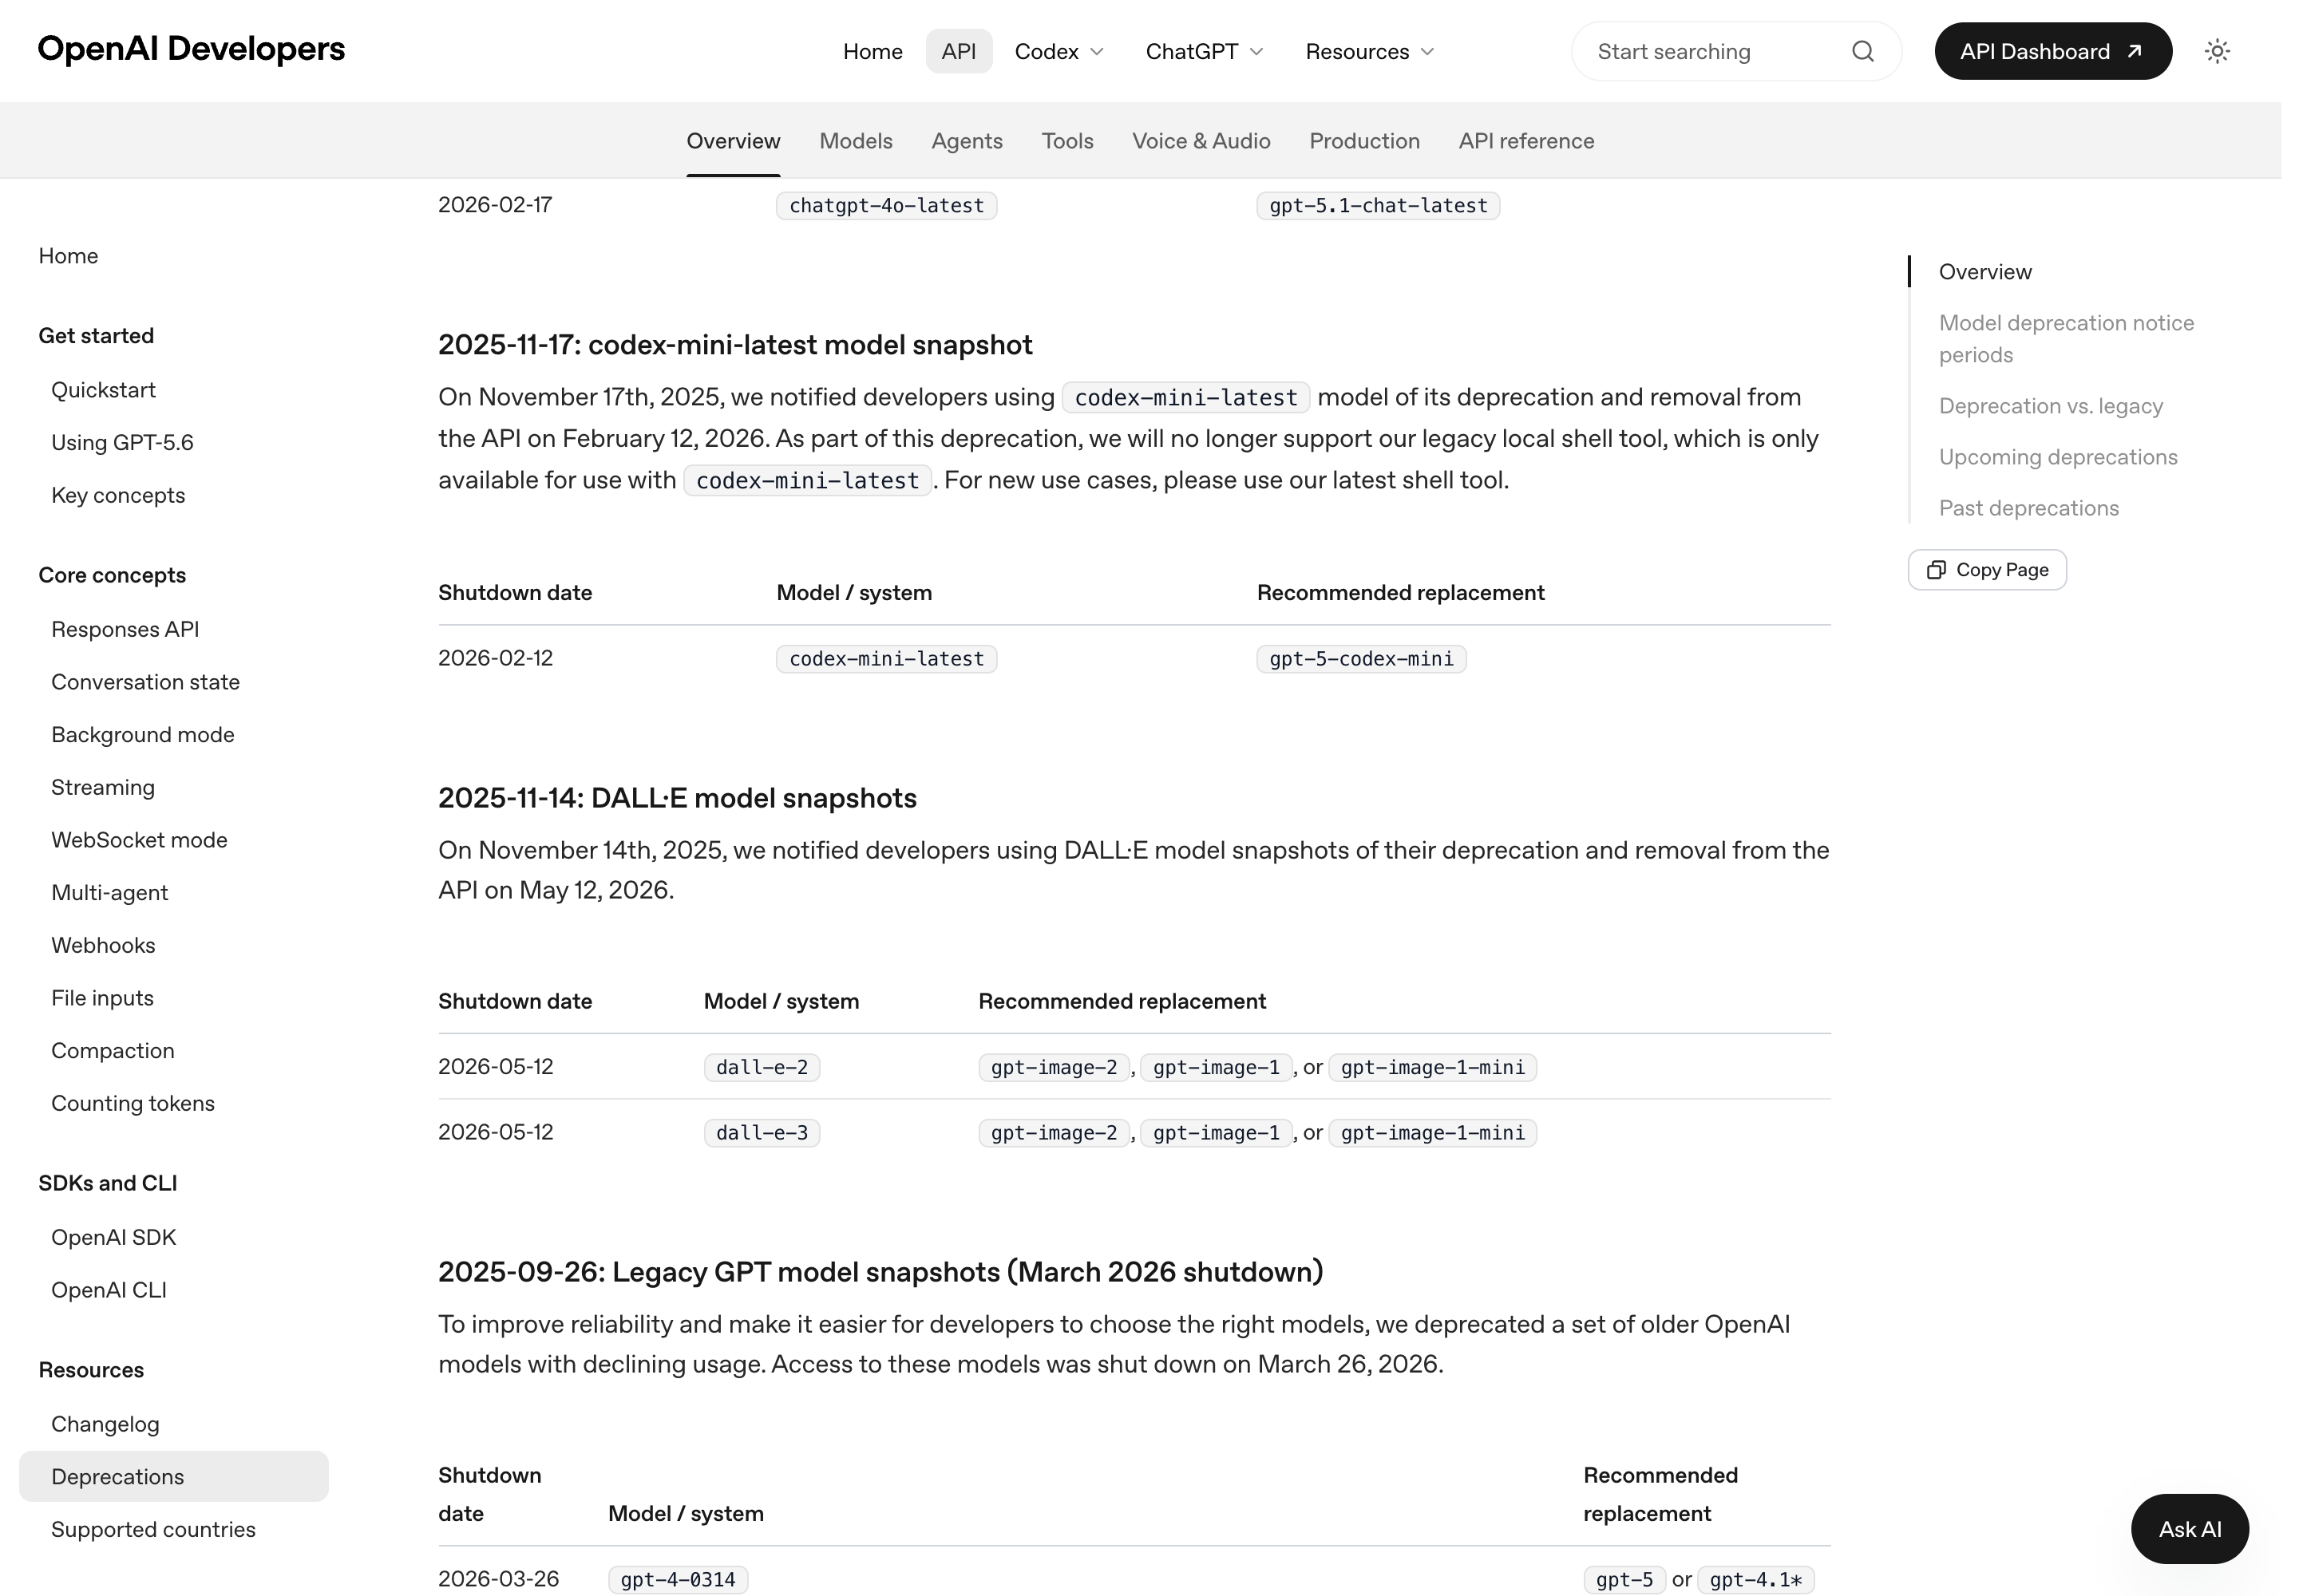Screen dimensions: 2299x1596
Task: Open the Ask AI chat button
Action: 2190,1529
